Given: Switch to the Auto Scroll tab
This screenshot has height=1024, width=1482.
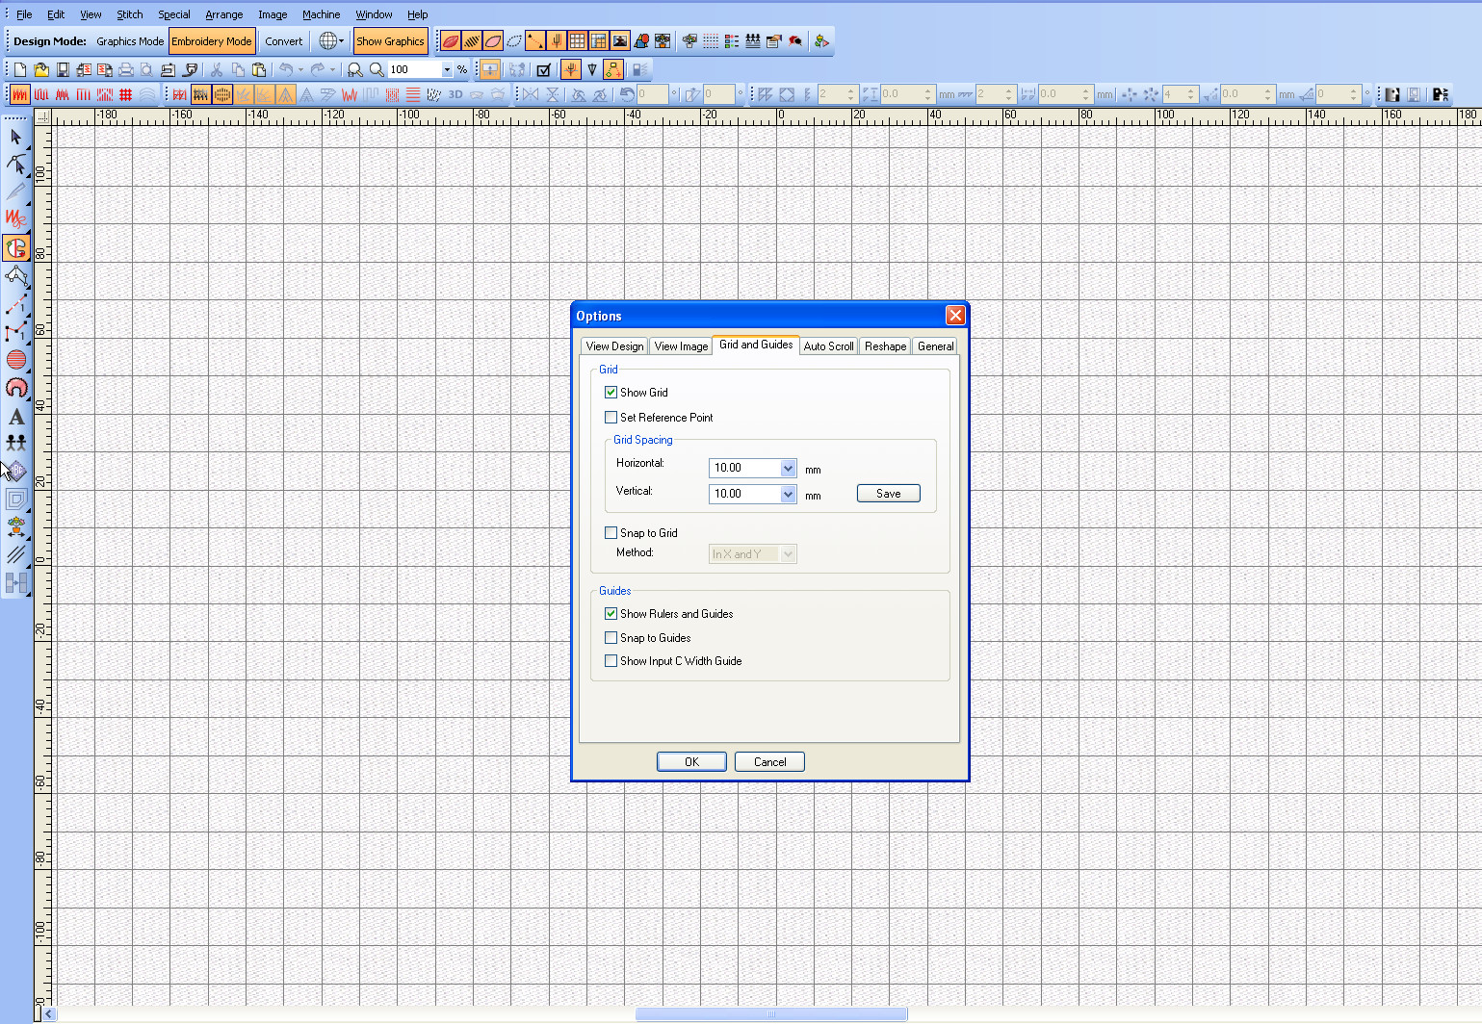Looking at the screenshot, I should click(828, 346).
